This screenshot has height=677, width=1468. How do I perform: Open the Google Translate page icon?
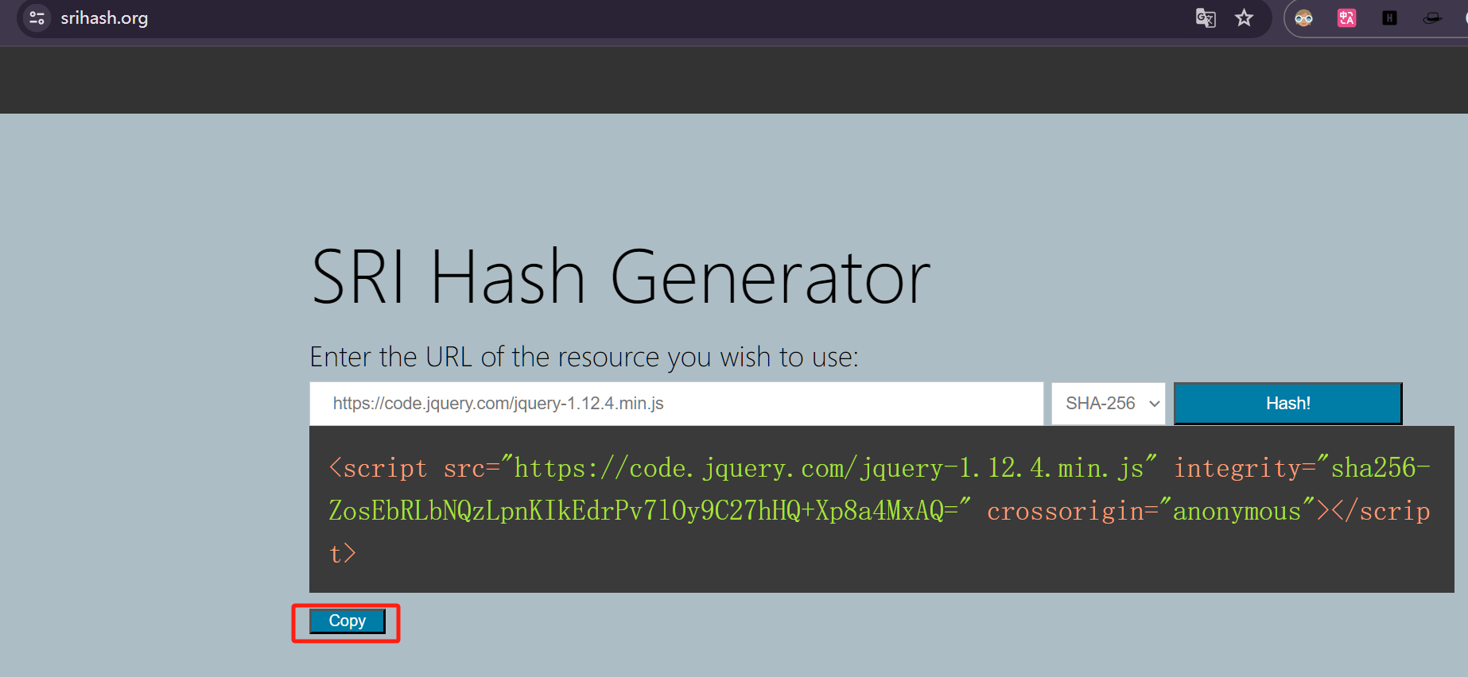[x=1206, y=17]
